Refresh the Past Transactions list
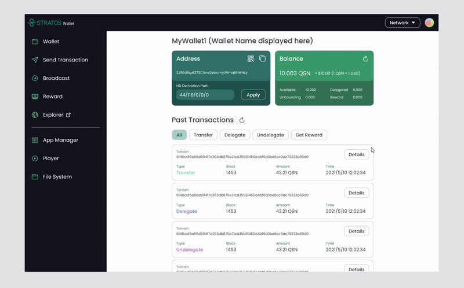464x288 pixels. point(242,120)
